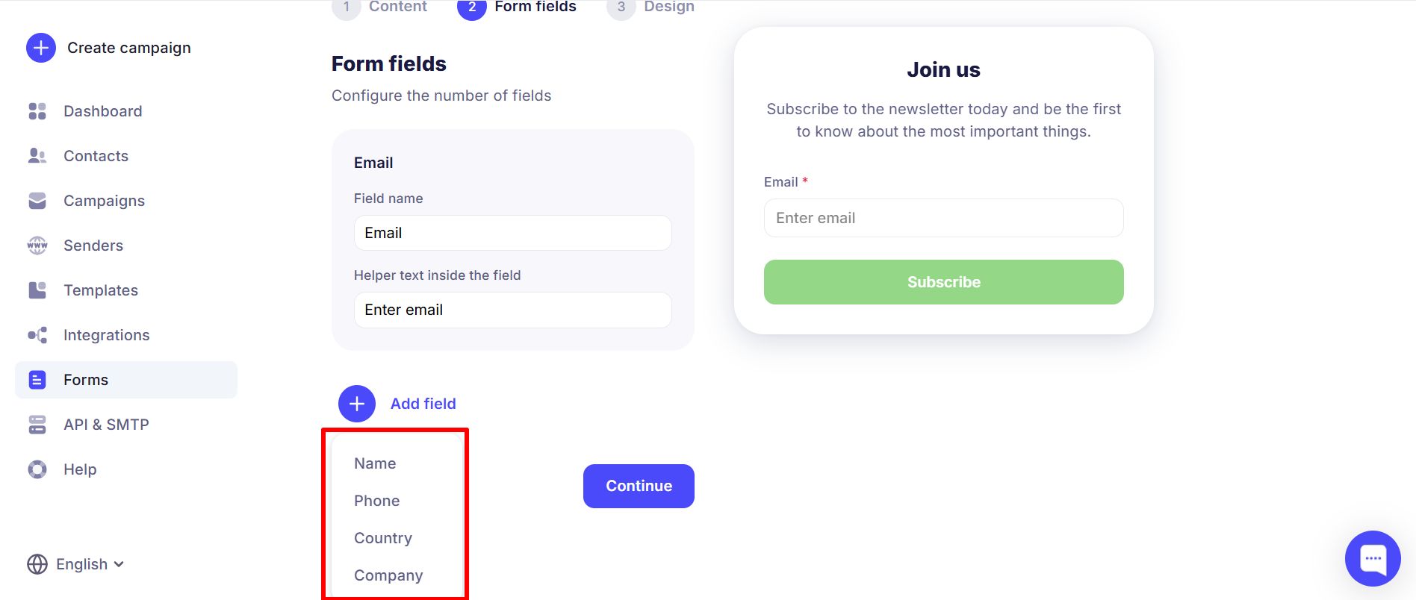Viewport: 1416px width, 600px height.
Task: Open Dashboard via its grid icon
Action: (37, 111)
